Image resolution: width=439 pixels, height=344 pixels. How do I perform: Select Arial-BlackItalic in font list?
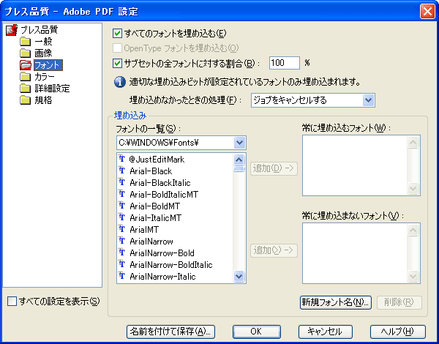pyautogui.click(x=160, y=183)
